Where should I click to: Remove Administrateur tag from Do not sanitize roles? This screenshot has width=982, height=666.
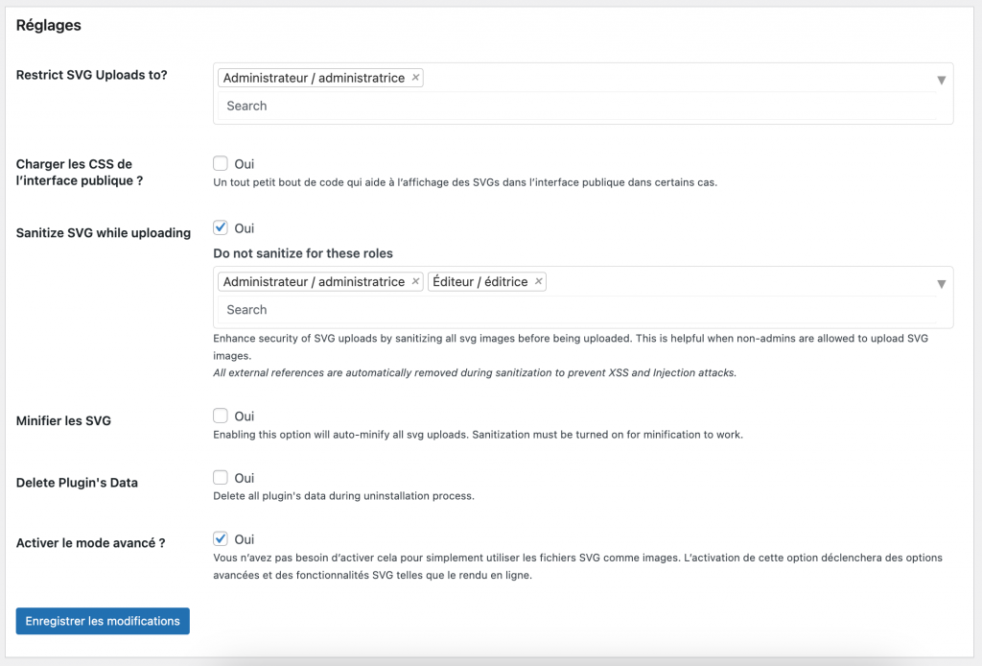(x=415, y=281)
